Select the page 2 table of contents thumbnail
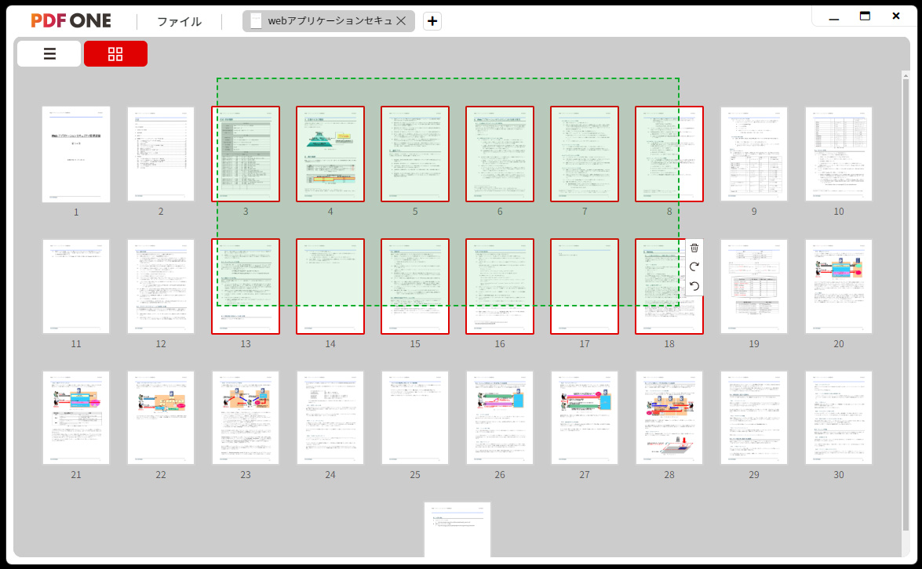This screenshot has width=922, height=569. pyautogui.click(x=161, y=154)
